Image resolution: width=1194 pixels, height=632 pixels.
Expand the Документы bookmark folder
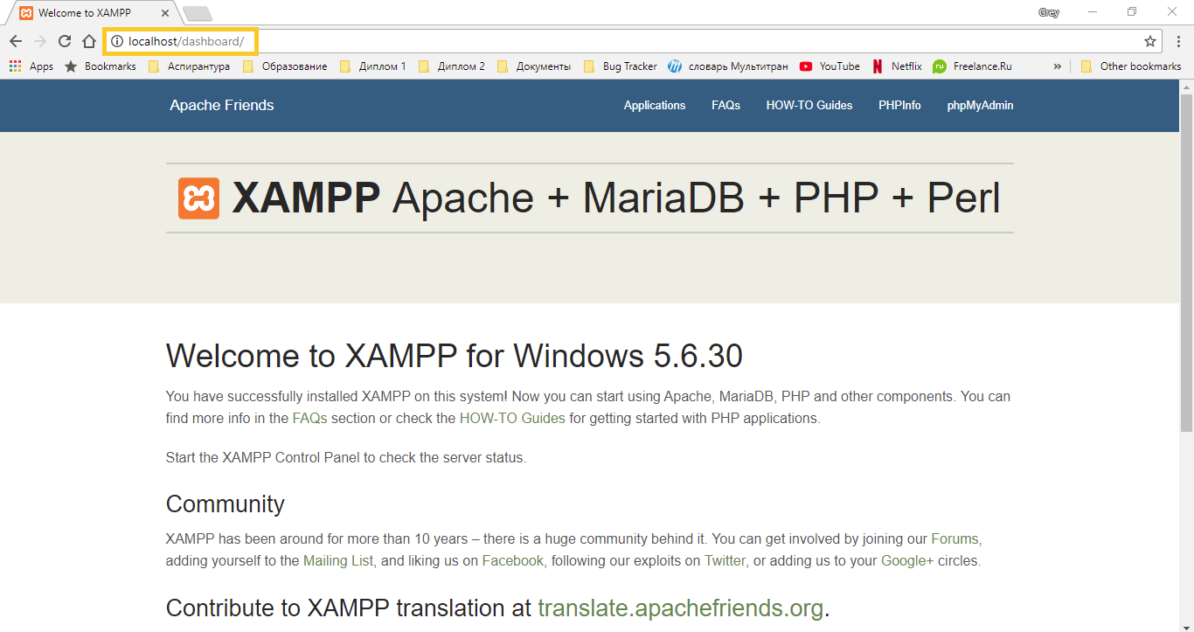point(533,66)
